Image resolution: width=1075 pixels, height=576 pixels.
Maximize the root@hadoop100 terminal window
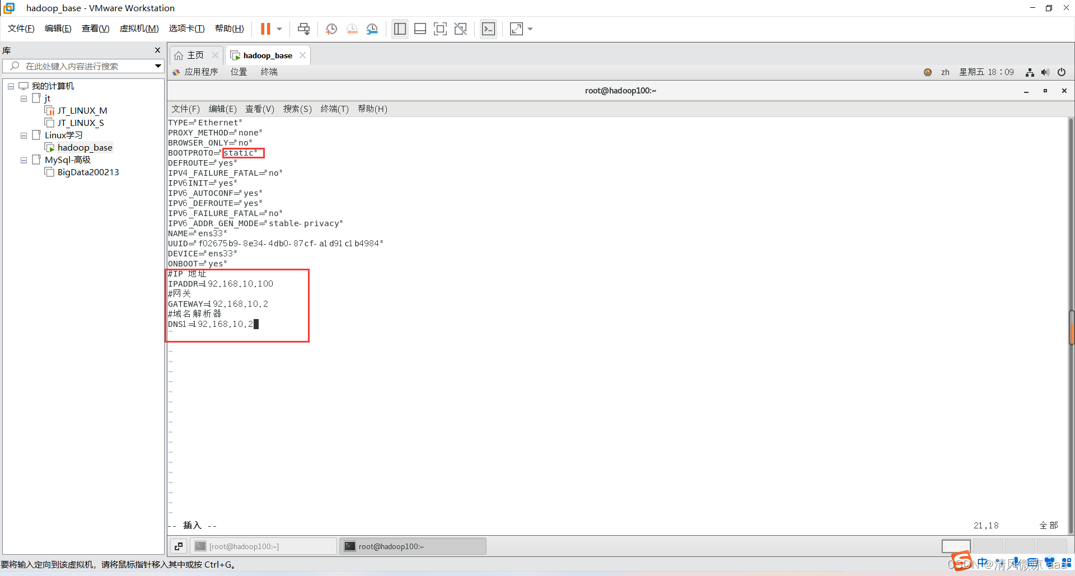[1045, 91]
